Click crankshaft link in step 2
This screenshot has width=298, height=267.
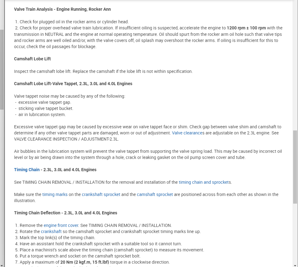(x=51, y=231)
